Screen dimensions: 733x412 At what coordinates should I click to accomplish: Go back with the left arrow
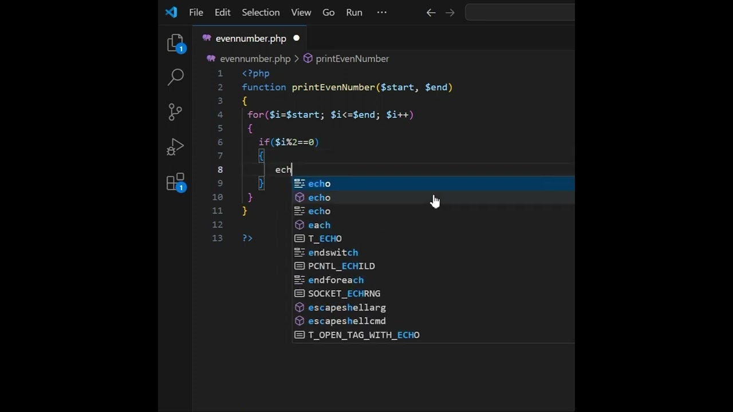click(x=431, y=12)
